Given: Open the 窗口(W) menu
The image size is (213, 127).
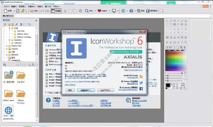Looking at the screenshot, I should pyautogui.click(x=48, y=6).
